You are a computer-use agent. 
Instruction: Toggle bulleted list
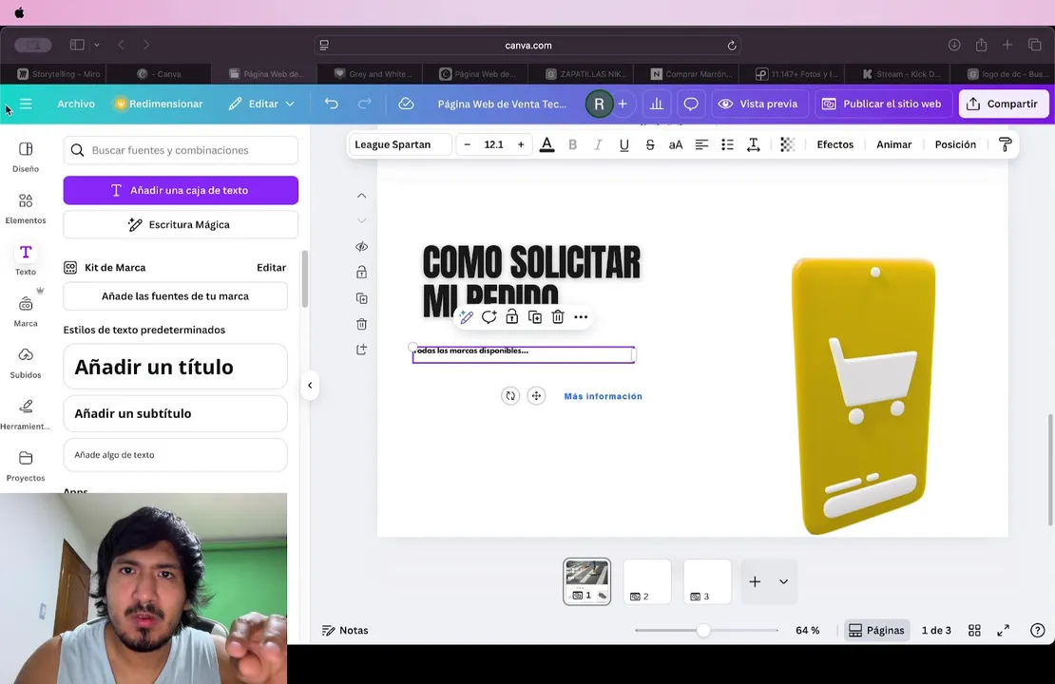click(727, 144)
